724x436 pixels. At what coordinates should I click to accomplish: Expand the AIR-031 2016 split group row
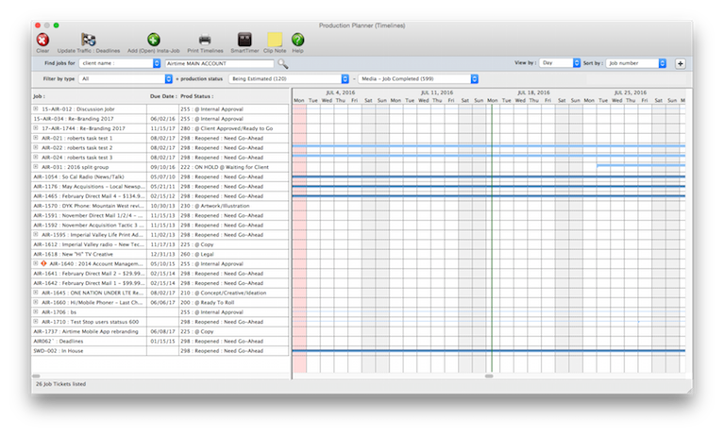pos(36,167)
